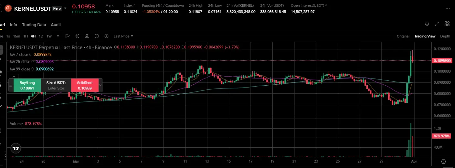Expand the Index price info arrow
Screen dimensions: 455x168
134,5
